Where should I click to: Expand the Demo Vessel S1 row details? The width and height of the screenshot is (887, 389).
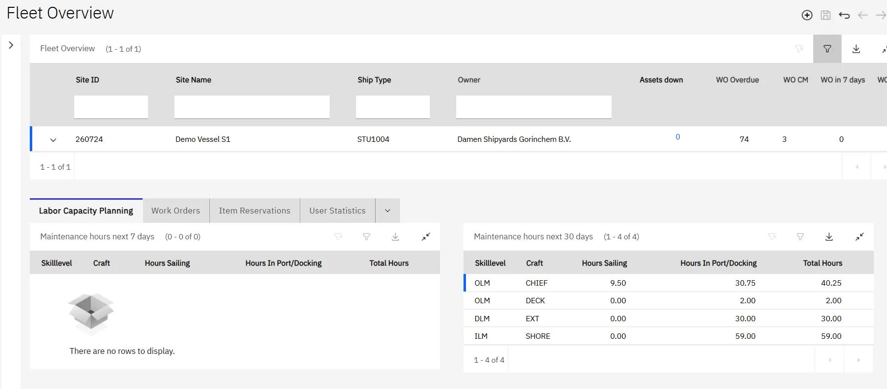tap(53, 140)
